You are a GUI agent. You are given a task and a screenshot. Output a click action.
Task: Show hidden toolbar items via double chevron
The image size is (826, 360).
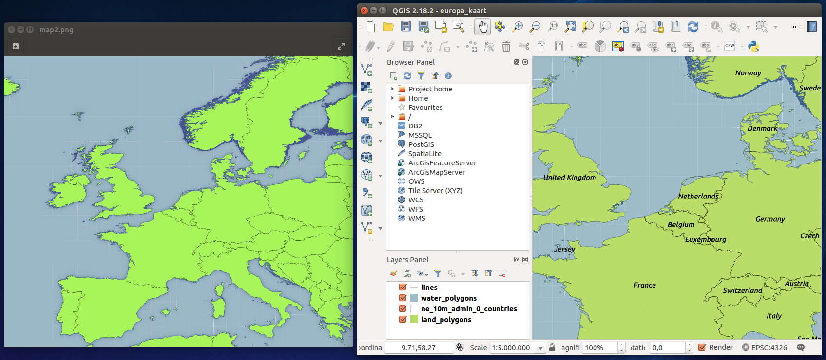[794, 27]
